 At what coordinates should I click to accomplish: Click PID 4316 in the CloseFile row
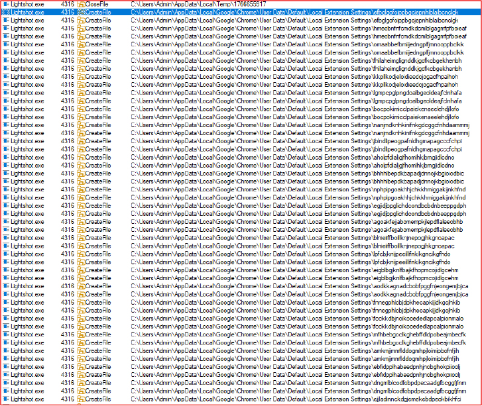coord(68,4)
